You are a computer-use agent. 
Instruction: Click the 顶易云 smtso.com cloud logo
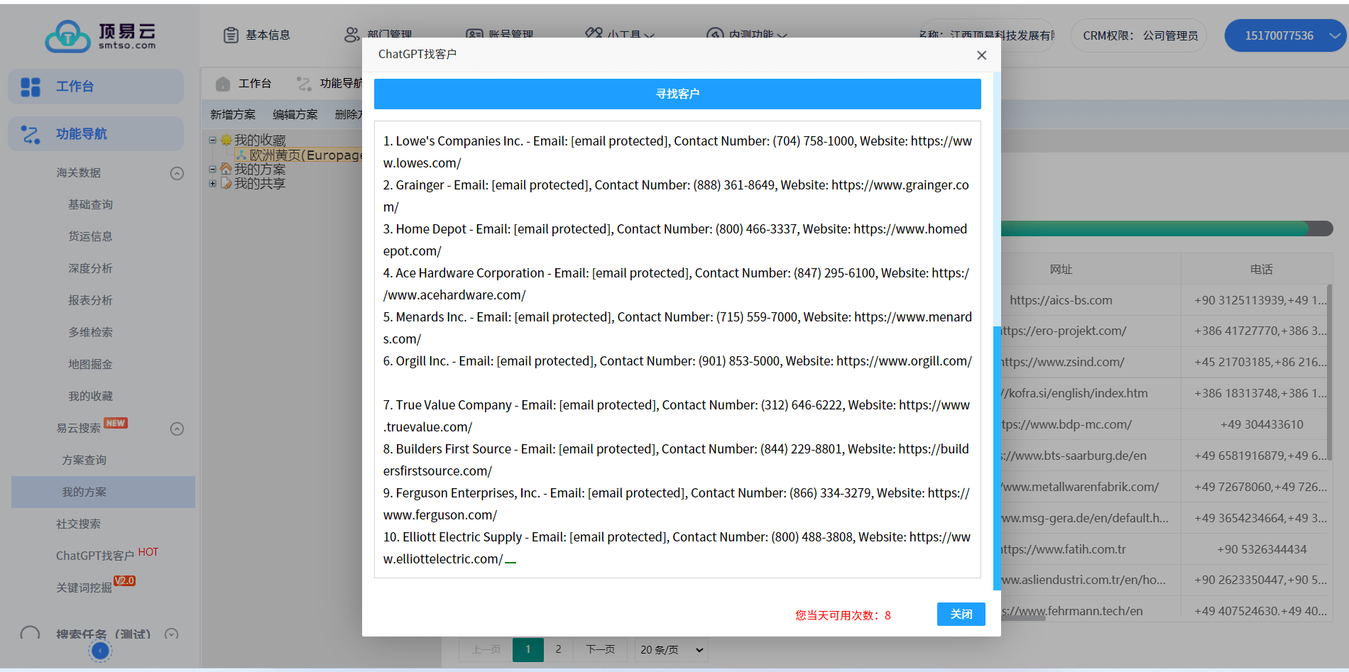[99, 35]
